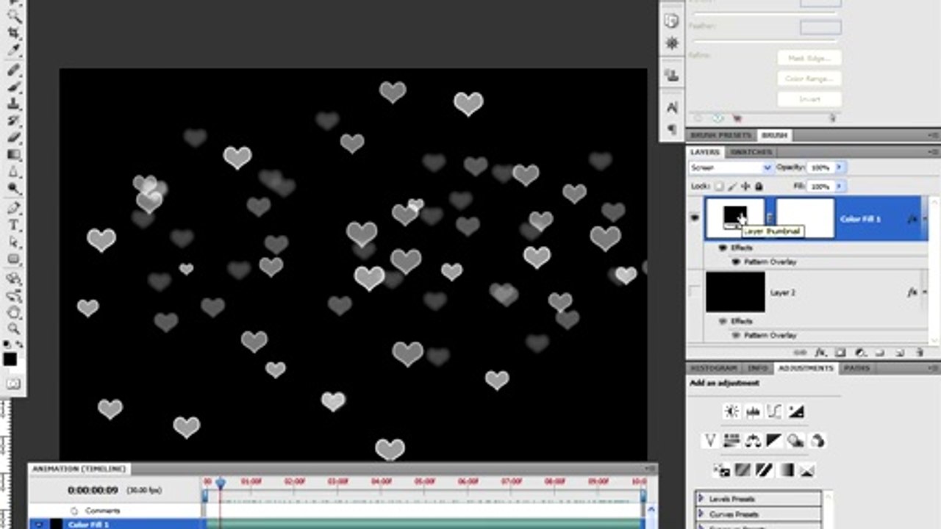This screenshot has width=941, height=529.
Task: Switch to the Histogram tab
Action: coord(714,367)
